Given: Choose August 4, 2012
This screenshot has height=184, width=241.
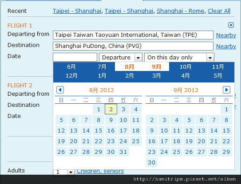Looking at the screenshot, I should click(136, 109).
